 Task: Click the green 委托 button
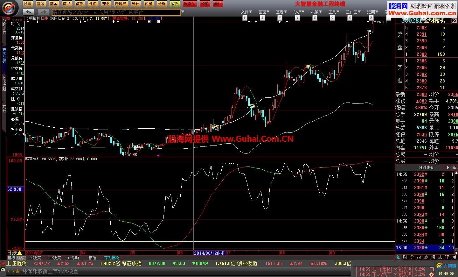point(175,4)
